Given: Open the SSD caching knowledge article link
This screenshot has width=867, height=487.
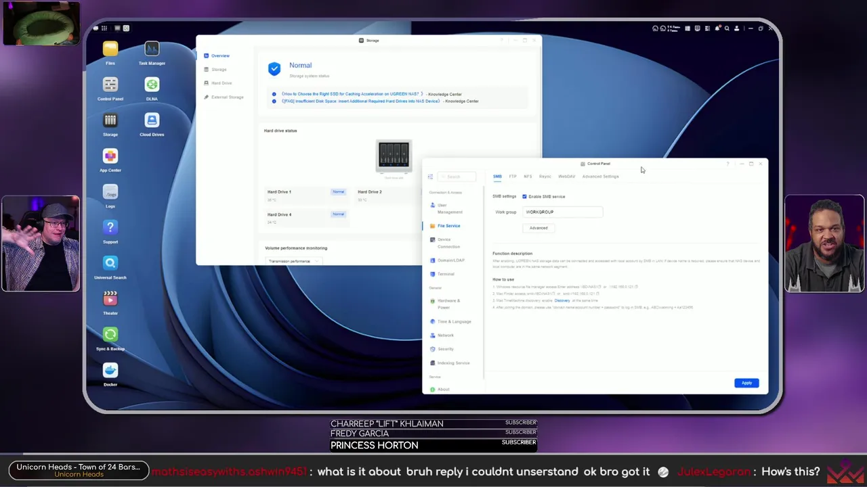Looking at the screenshot, I should tap(352, 94).
